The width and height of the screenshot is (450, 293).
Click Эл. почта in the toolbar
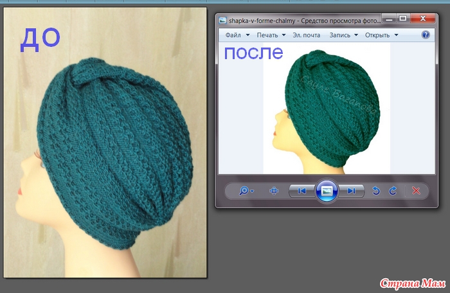(307, 35)
